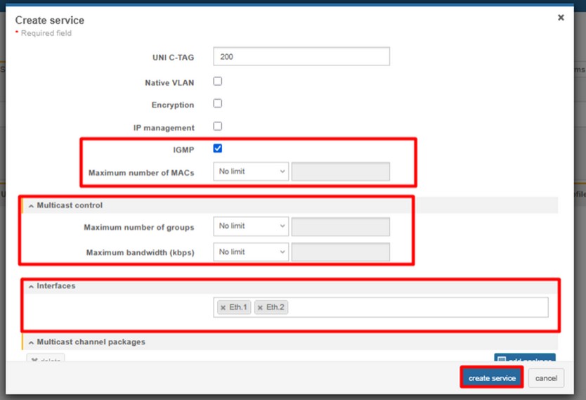This screenshot has height=400, width=586.
Task: Collapse the Interfaces section
Action: point(31,286)
